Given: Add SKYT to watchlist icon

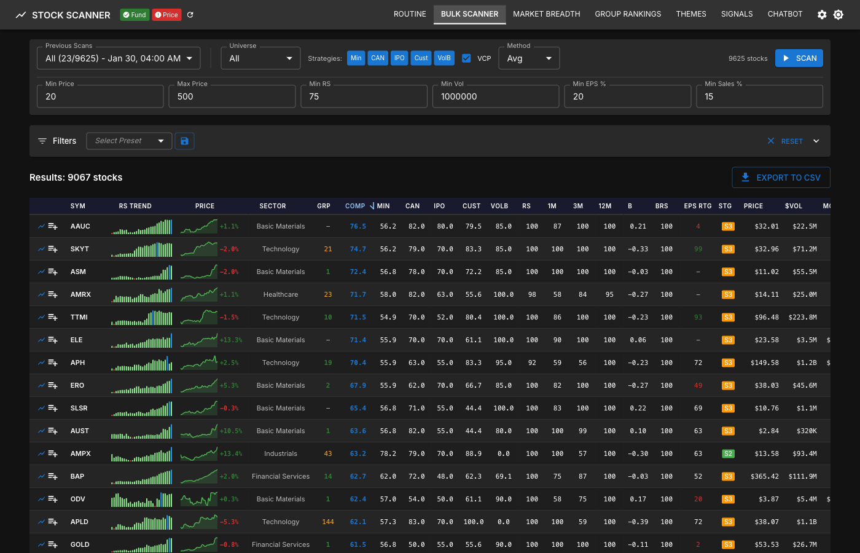Looking at the screenshot, I should pyautogui.click(x=53, y=249).
